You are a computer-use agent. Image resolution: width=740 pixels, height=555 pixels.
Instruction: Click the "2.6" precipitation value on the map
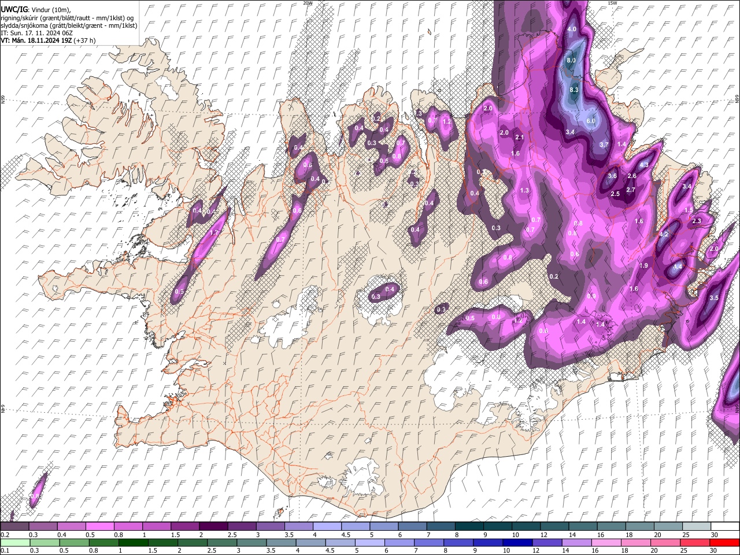[632, 176]
